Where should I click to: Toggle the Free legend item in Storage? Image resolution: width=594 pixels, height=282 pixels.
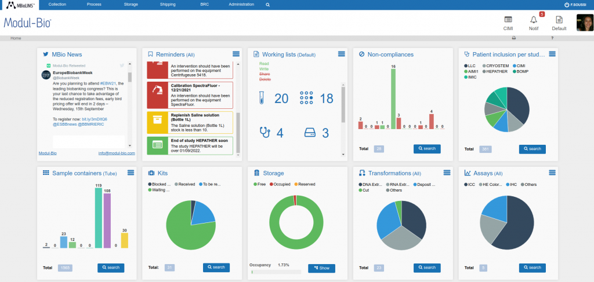(x=262, y=184)
